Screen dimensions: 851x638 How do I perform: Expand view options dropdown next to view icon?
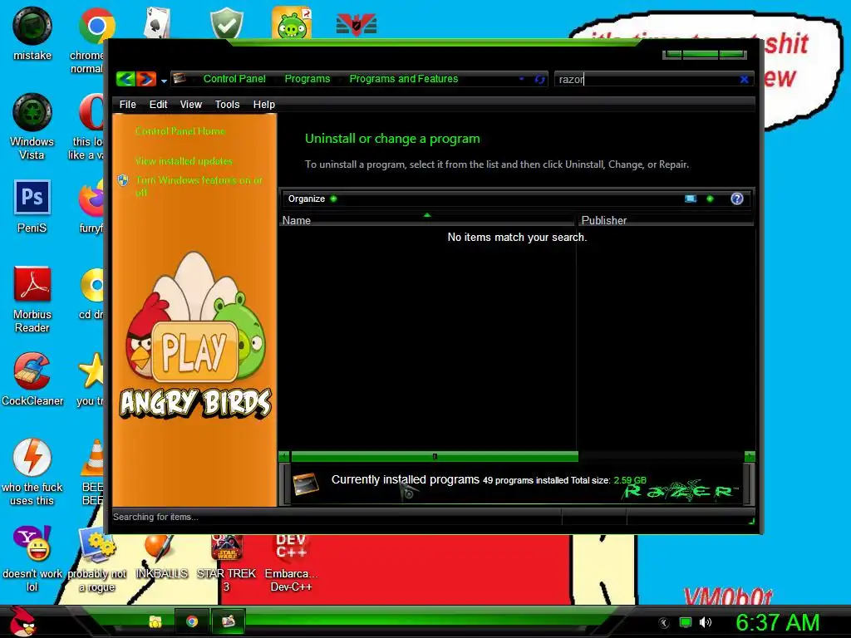(x=710, y=199)
